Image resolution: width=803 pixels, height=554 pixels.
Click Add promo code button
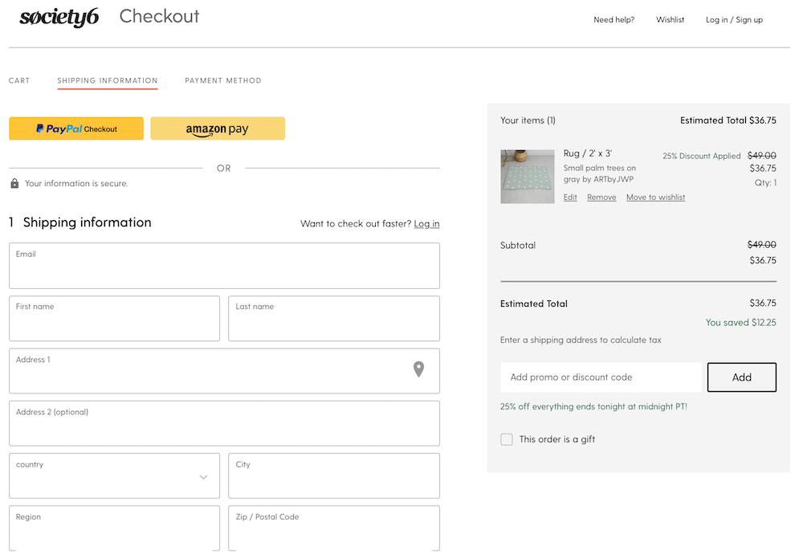click(741, 377)
